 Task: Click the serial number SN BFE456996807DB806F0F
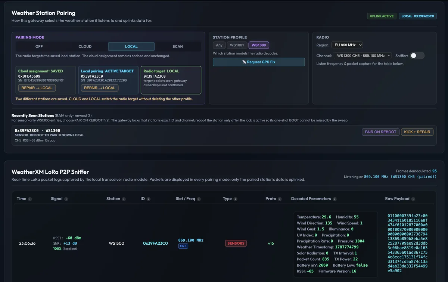[41, 80]
